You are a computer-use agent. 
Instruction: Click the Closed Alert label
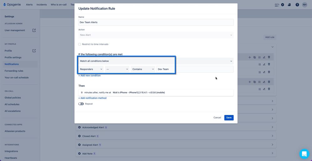[89, 136]
